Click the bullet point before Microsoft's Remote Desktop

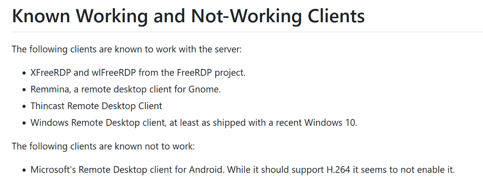(24, 171)
